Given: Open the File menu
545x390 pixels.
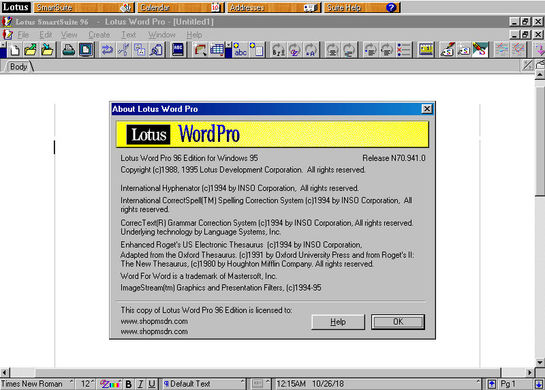Looking at the screenshot, I should [x=23, y=35].
